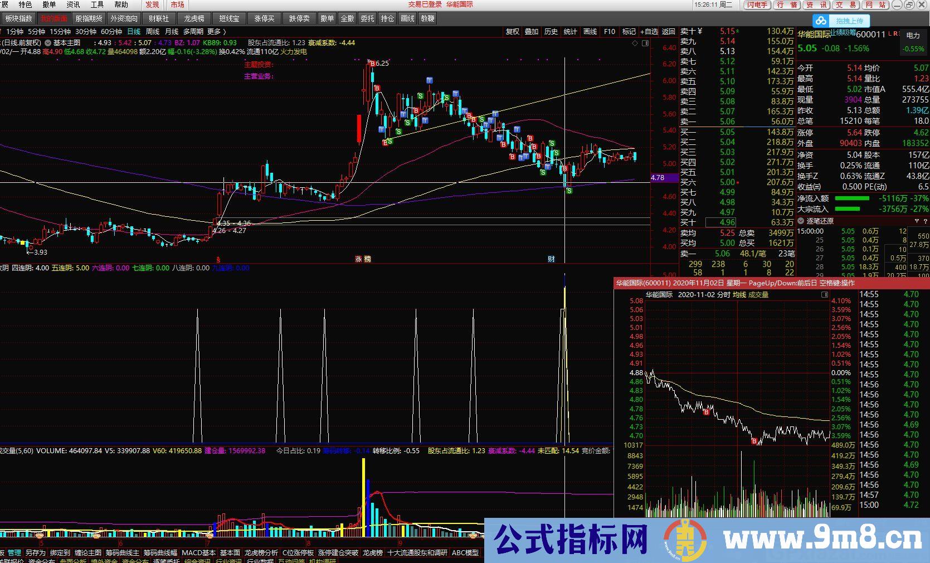Click the L mark next to stock code 600011

pos(890,33)
